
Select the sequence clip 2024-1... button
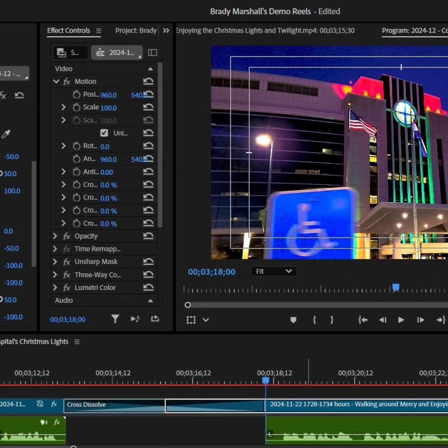(x=117, y=53)
